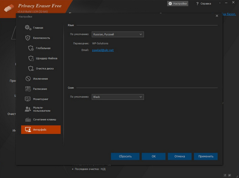Select the highlighted Интерфейс tab
The height and width of the screenshot is (178, 239).
41,130
